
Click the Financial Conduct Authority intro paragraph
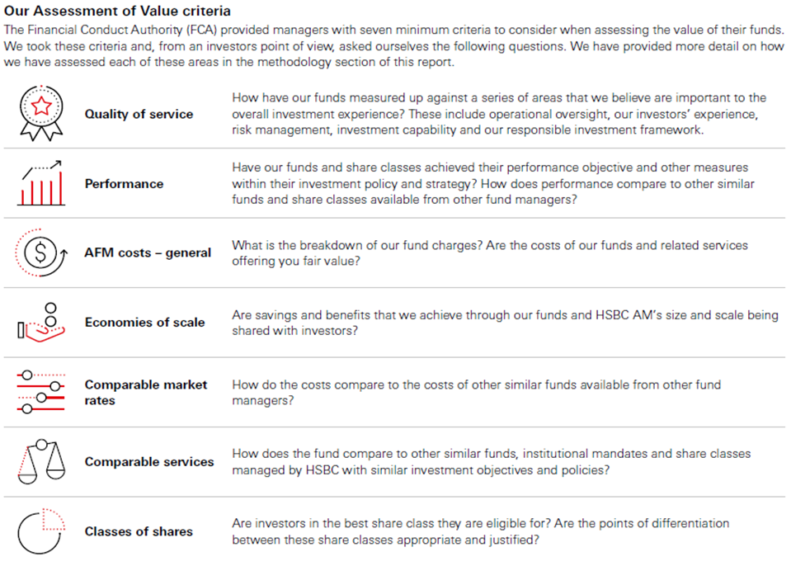(x=393, y=46)
